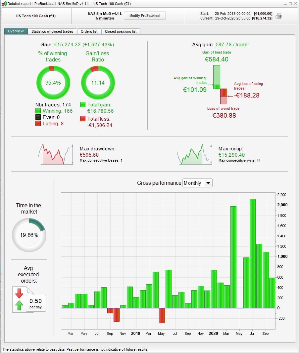Click the green Winning legend swatch
The width and height of the screenshot is (299, 353).
click(x=38, y=111)
